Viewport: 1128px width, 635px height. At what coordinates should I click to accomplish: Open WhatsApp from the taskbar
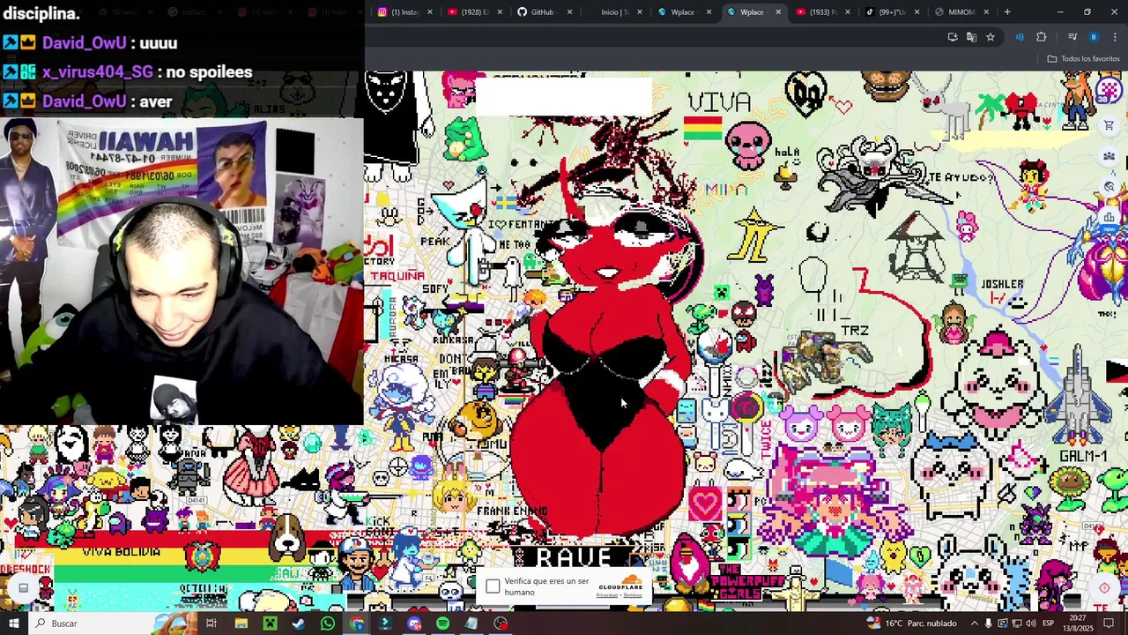328,624
